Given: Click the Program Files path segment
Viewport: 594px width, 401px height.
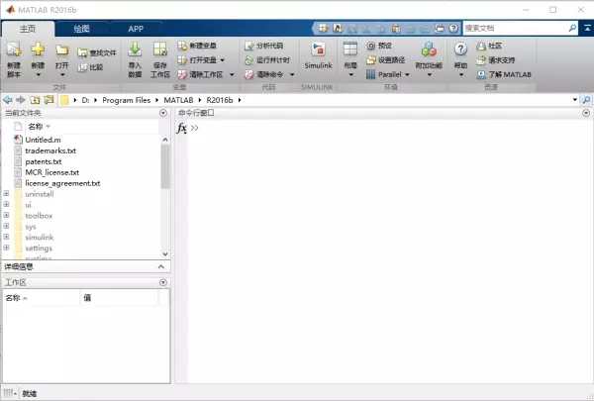Looking at the screenshot, I should point(126,100).
